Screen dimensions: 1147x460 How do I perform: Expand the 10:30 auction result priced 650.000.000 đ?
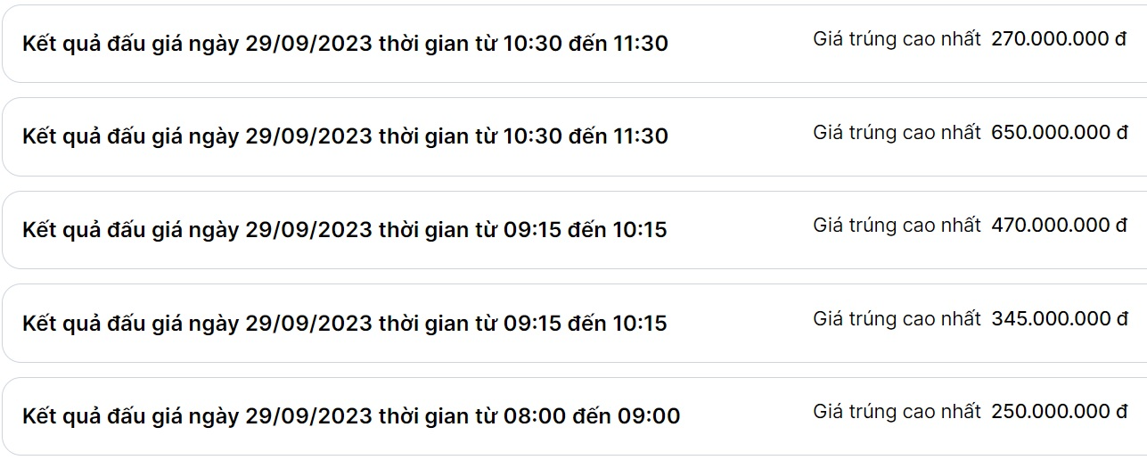click(x=345, y=136)
